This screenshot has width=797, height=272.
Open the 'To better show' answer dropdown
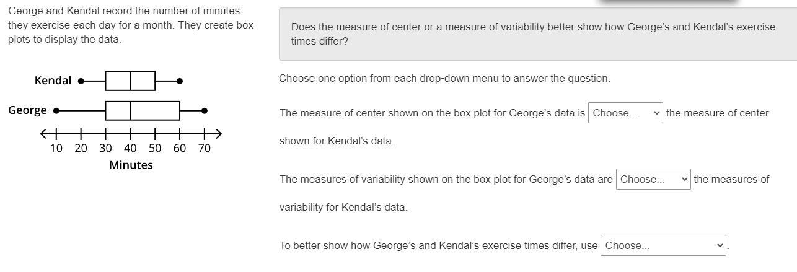pyautogui.click(x=663, y=245)
